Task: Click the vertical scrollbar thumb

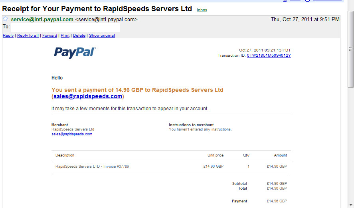Action: click(x=350, y=49)
